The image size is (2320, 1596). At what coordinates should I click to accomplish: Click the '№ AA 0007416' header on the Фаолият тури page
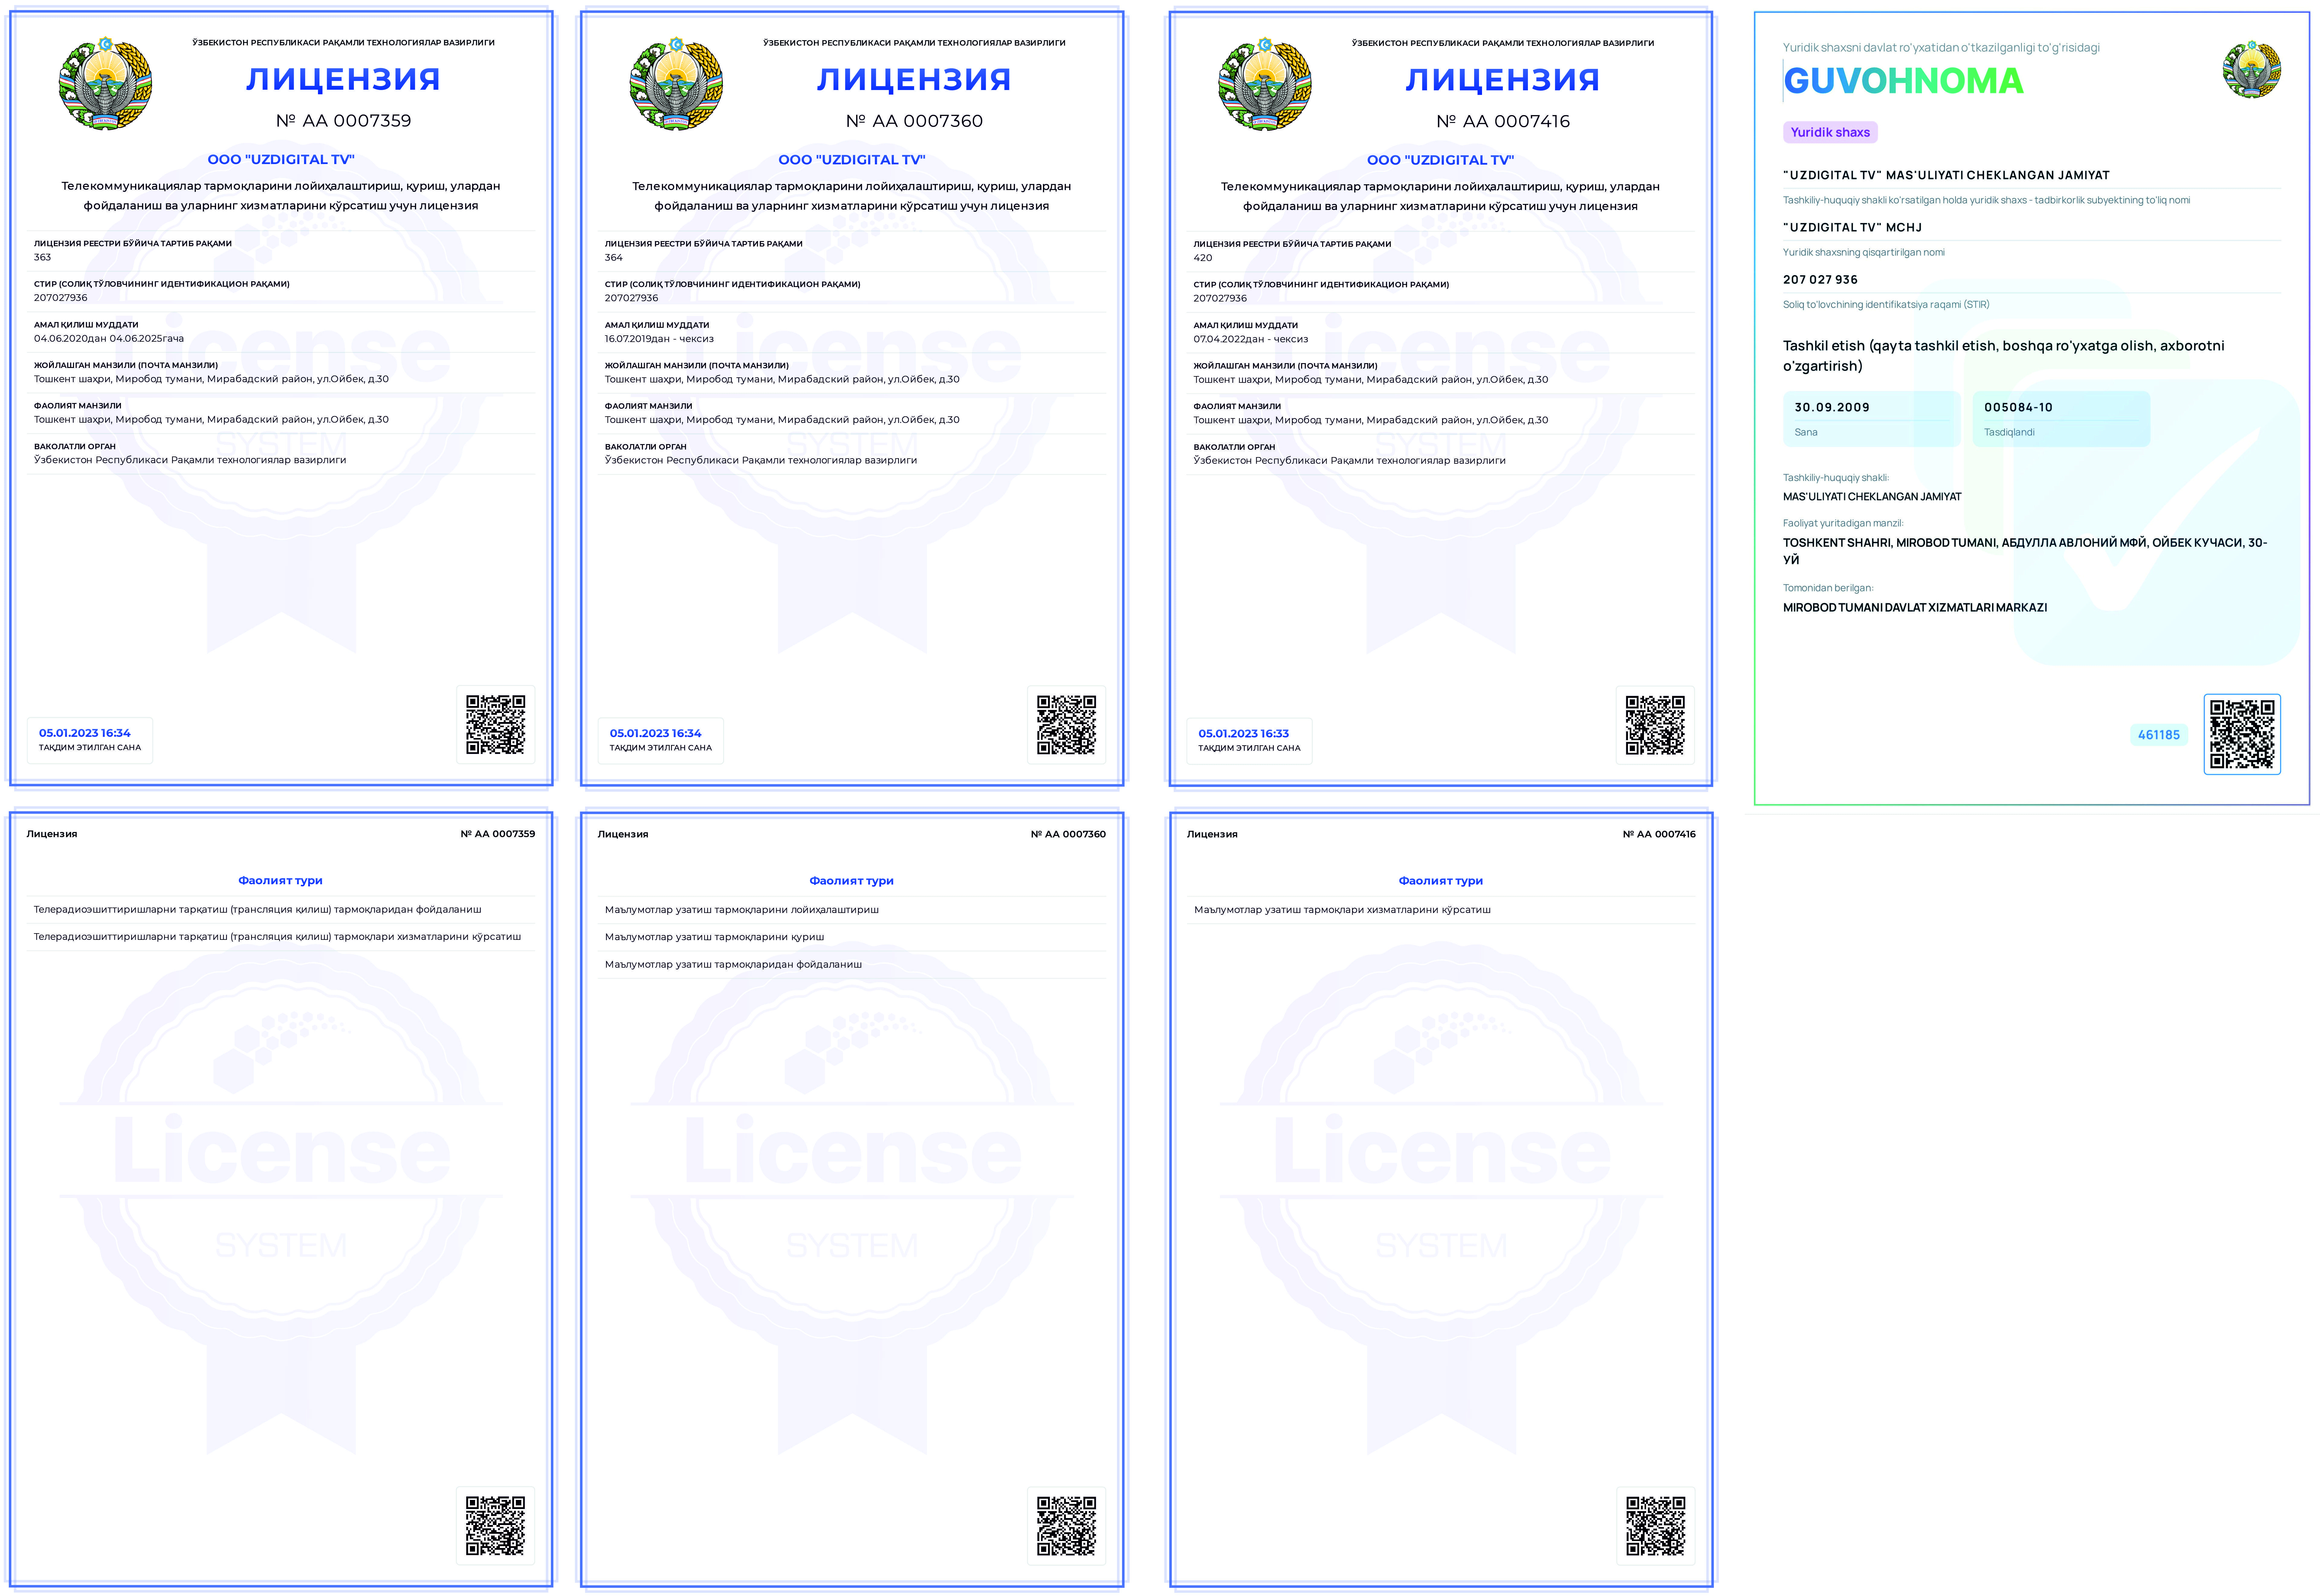[x=1659, y=834]
